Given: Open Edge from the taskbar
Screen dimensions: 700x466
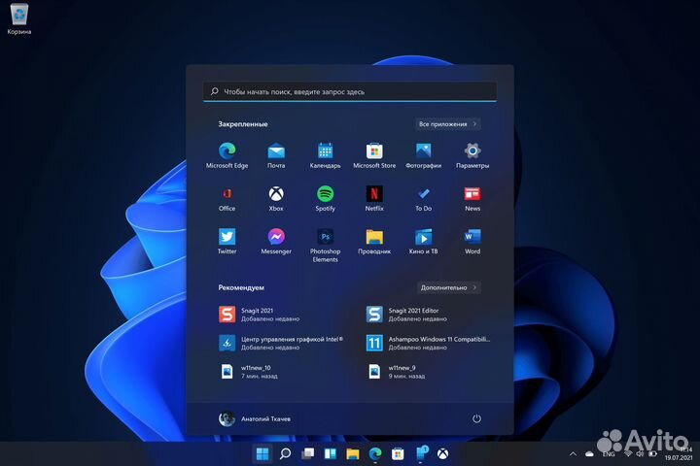Looking at the screenshot, I should [x=375, y=454].
